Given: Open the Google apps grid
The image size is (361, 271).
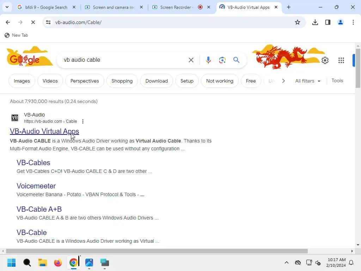Looking at the screenshot, I should (x=341, y=60).
